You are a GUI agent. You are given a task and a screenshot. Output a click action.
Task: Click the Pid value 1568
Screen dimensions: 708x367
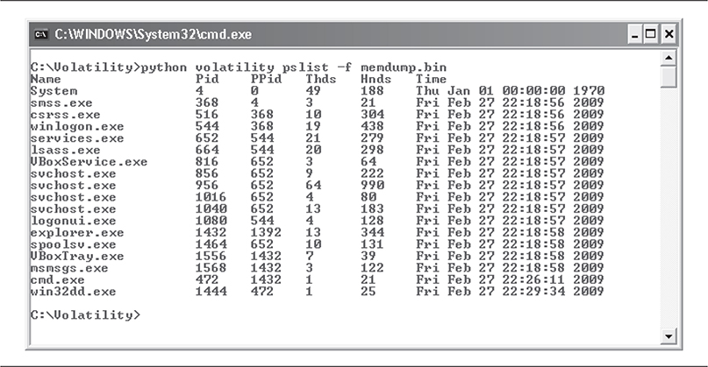pyautogui.click(x=211, y=268)
